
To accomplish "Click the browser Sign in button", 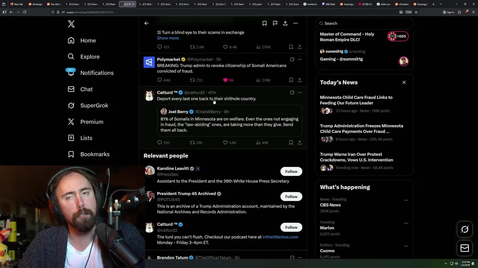I will (448, 12).
